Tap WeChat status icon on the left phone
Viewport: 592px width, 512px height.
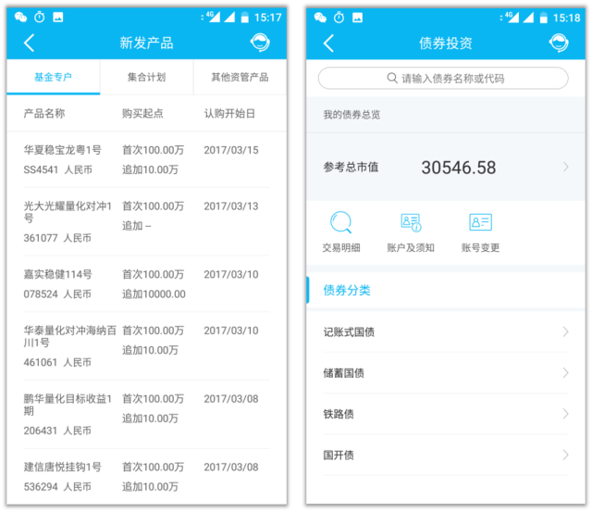pos(20,17)
